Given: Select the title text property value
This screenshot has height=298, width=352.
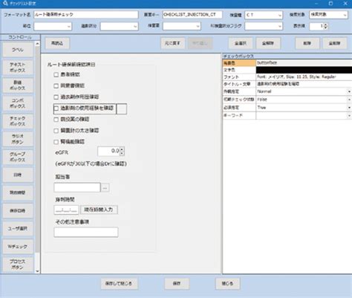Looking at the screenshot, I should 304,84.
